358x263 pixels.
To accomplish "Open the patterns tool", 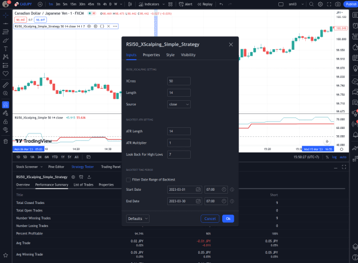I will pyautogui.click(x=6, y=57).
